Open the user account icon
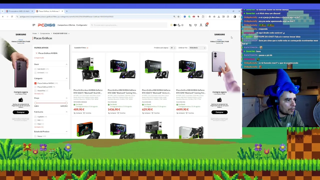Screen dimensions: 320x180 [x=201, y=25]
